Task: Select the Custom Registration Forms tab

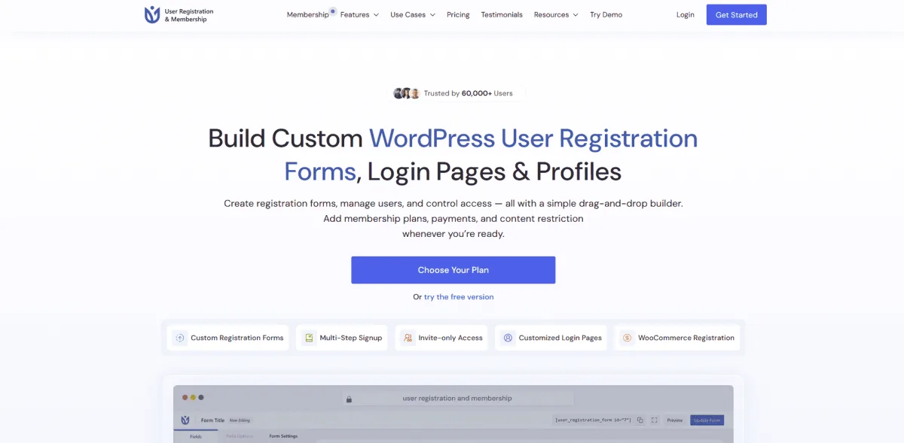Action: click(228, 338)
